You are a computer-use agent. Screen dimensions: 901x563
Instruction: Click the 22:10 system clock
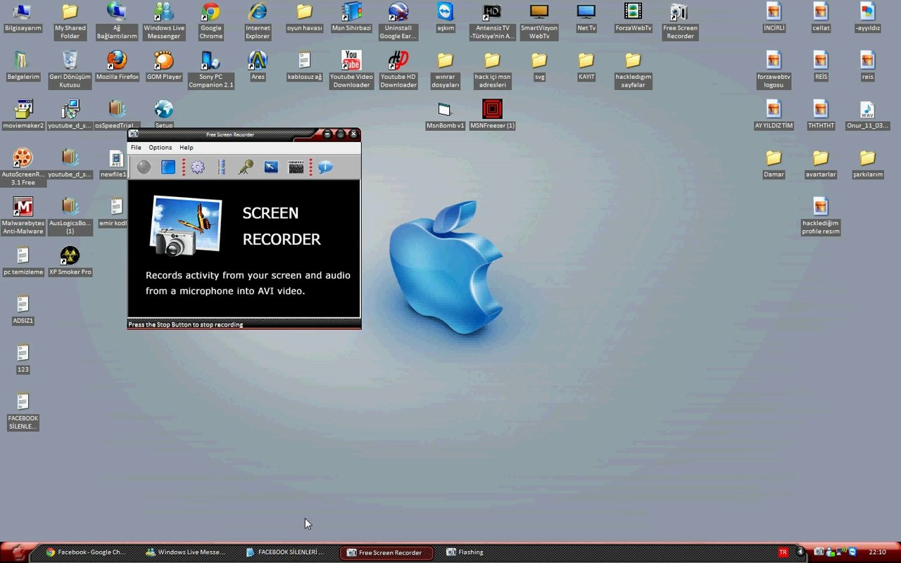pos(877,552)
